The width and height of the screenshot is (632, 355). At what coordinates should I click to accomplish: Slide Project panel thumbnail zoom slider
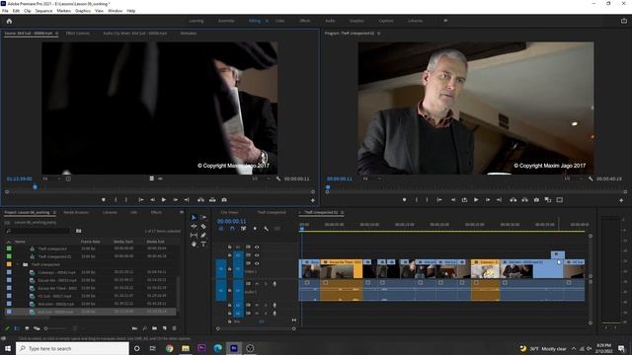point(46,328)
